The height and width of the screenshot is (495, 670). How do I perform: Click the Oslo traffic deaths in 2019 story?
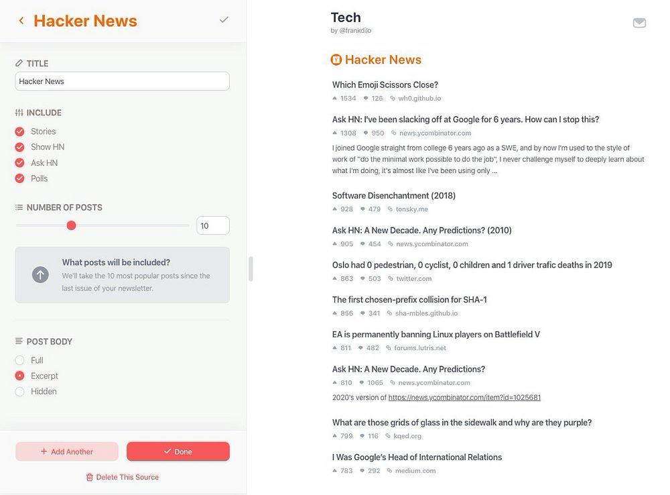coord(472,265)
